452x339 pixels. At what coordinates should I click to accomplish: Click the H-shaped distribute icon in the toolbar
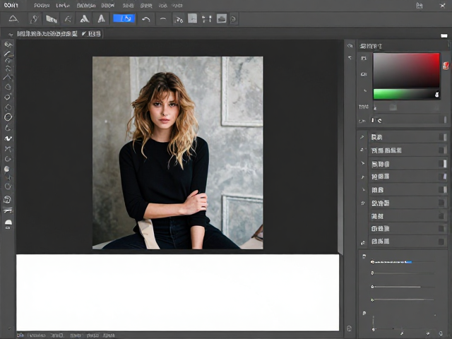click(x=206, y=19)
